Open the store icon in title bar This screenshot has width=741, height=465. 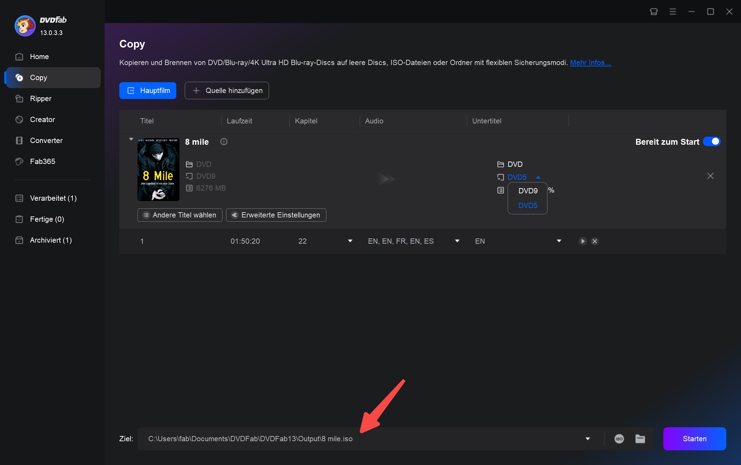[x=654, y=12]
